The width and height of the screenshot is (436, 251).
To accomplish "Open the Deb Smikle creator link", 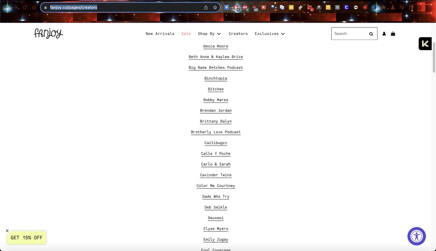I will tap(216, 207).
